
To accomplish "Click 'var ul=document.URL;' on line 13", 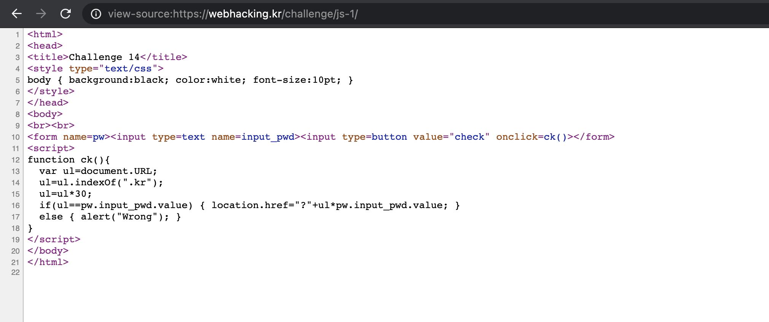I will tap(98, 171).
